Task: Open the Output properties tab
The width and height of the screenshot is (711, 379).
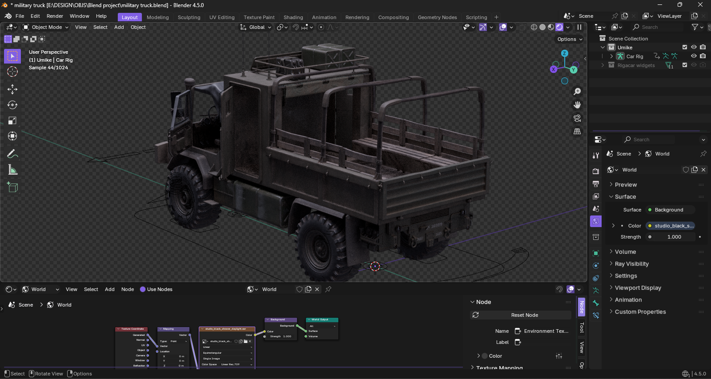Action: coord(596,184)
